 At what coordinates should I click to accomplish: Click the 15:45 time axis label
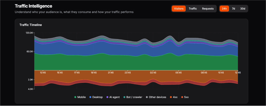pos(60,72)
